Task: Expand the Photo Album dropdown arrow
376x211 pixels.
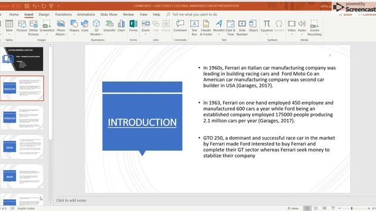Action: point(66,35)
